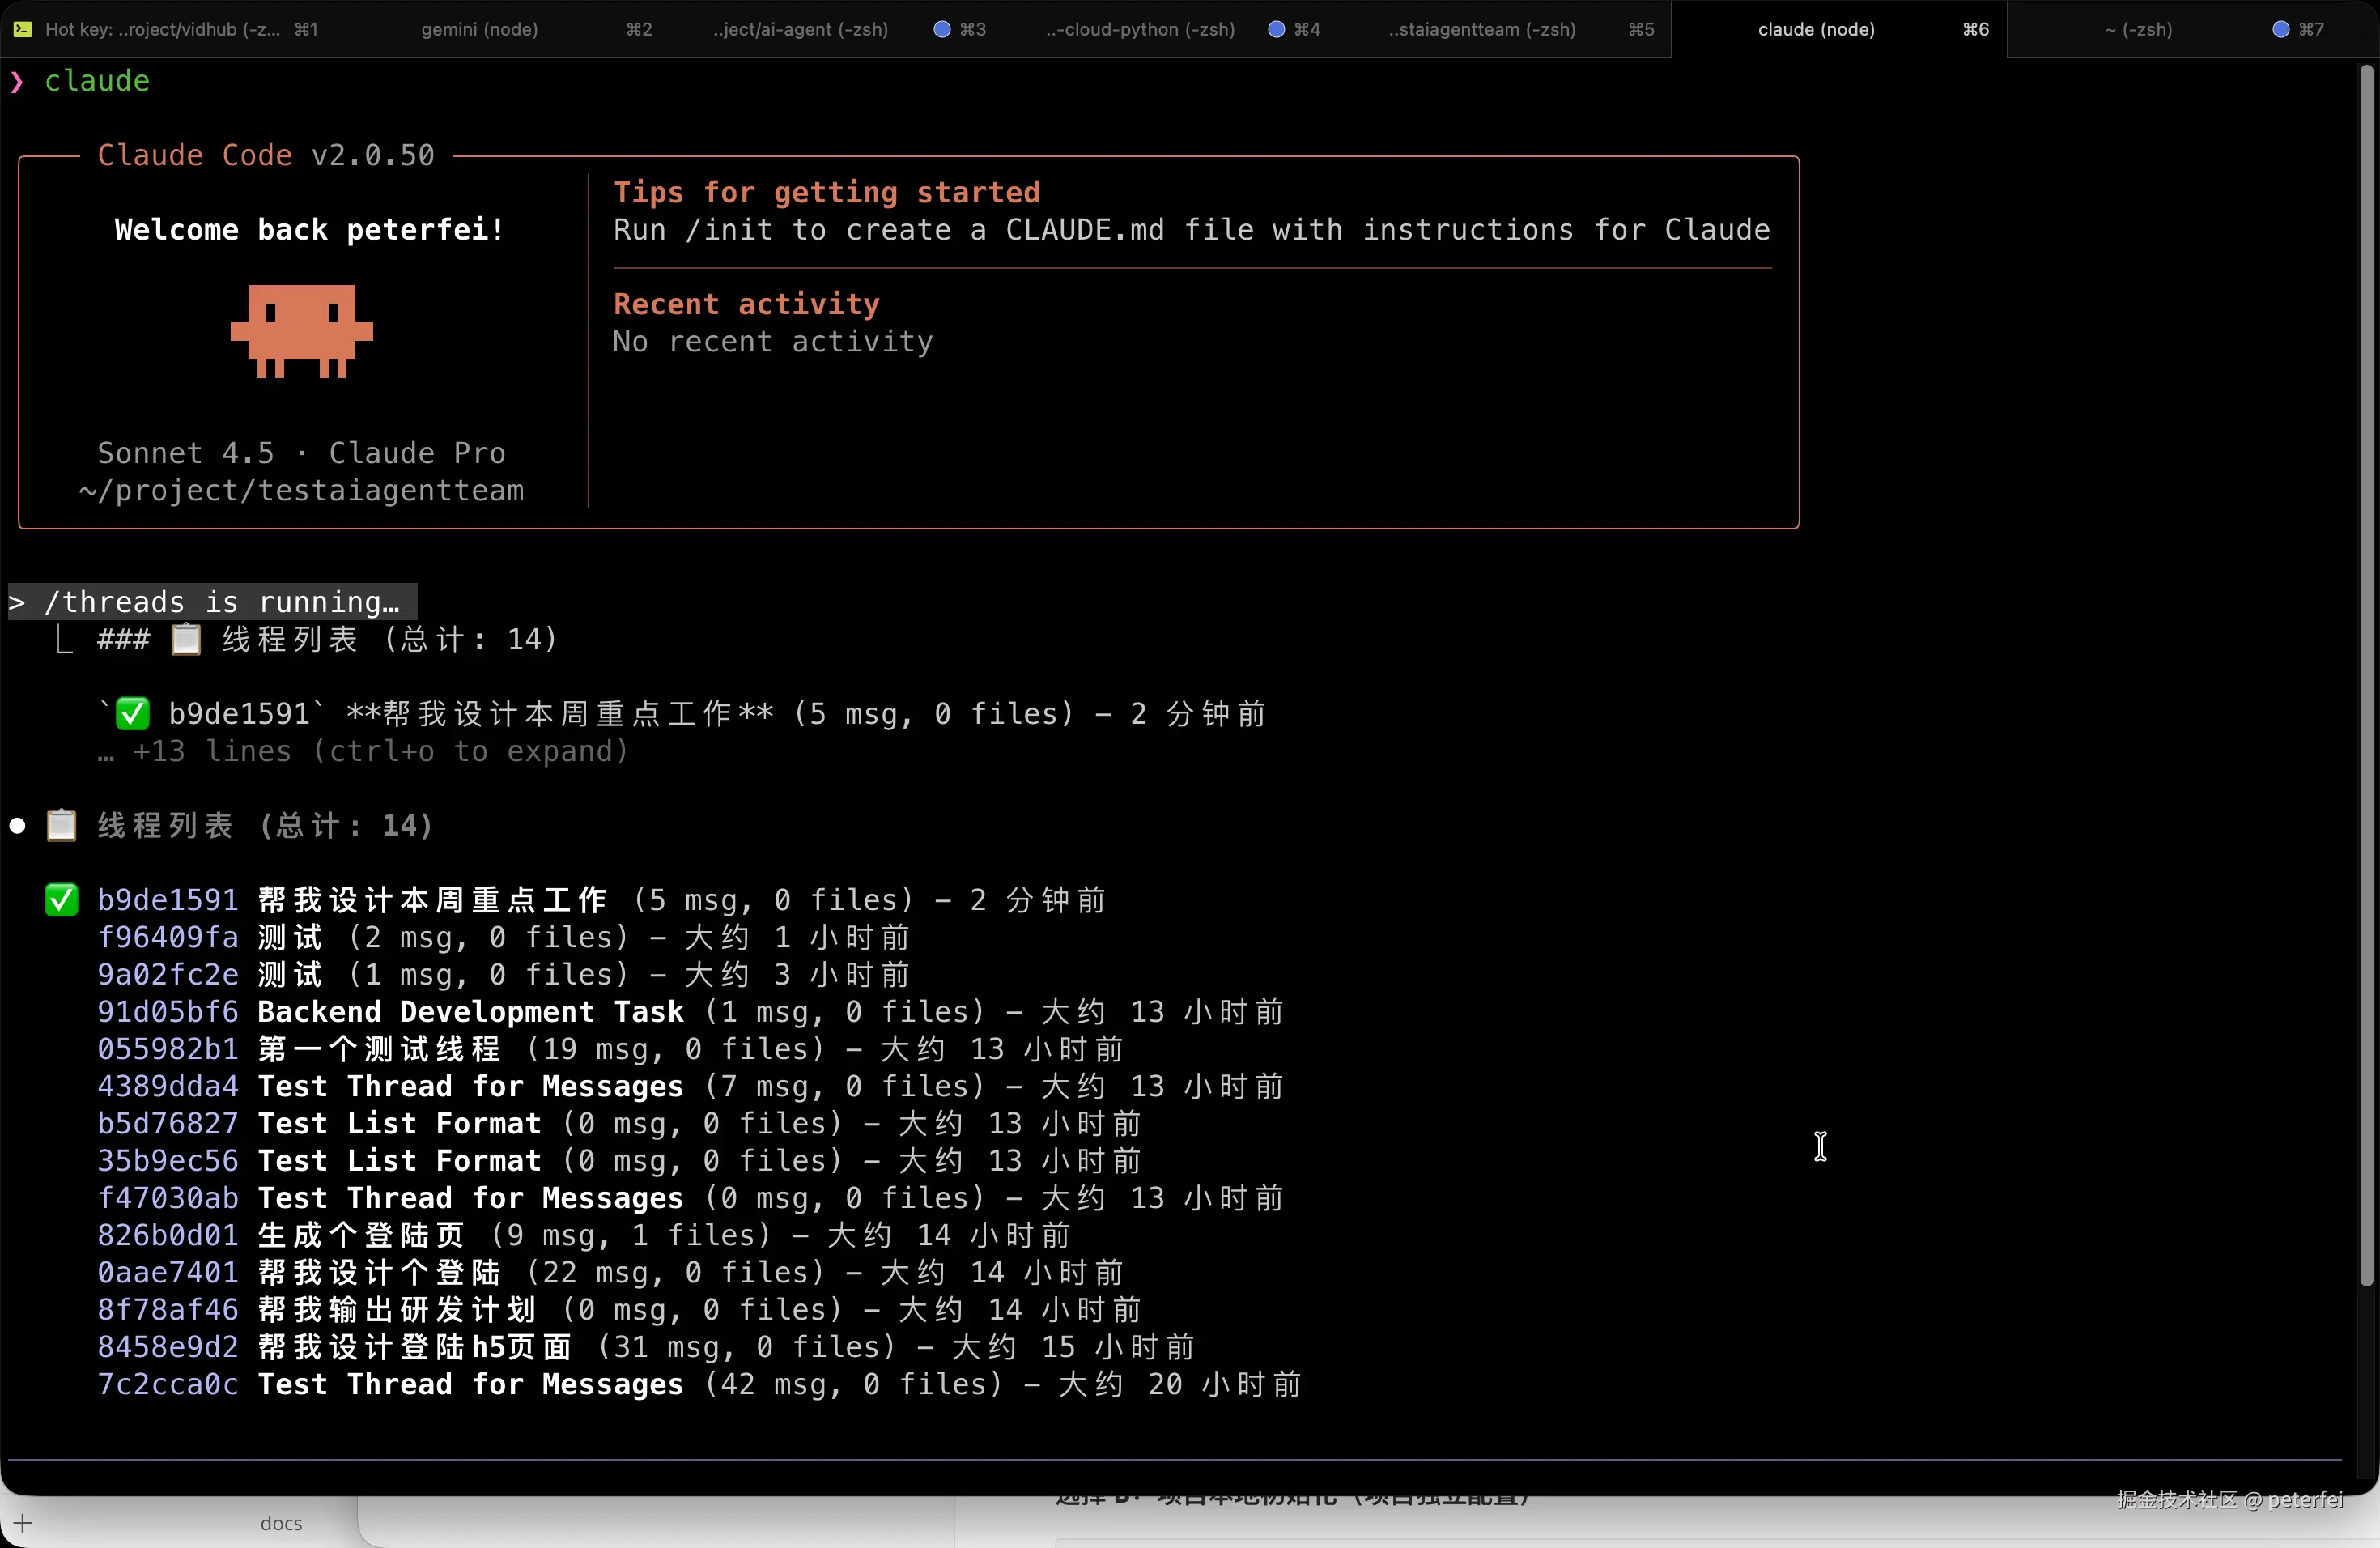Switch to the ..staiagentteam (-zsh) tab

pyautogui.click(x=1481, y=29)
